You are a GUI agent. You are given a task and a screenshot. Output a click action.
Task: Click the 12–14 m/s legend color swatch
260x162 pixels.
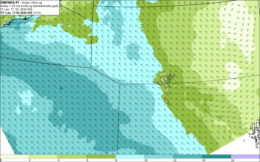pyautogui.click(x=187, y=156)
